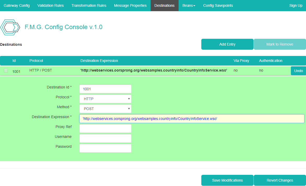The image size is (306, 186).
Task: Switch to the Gateway Config tab
Action: tap(17, 5)
